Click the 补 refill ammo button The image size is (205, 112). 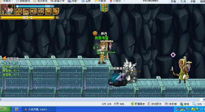[x=57, y=18]
